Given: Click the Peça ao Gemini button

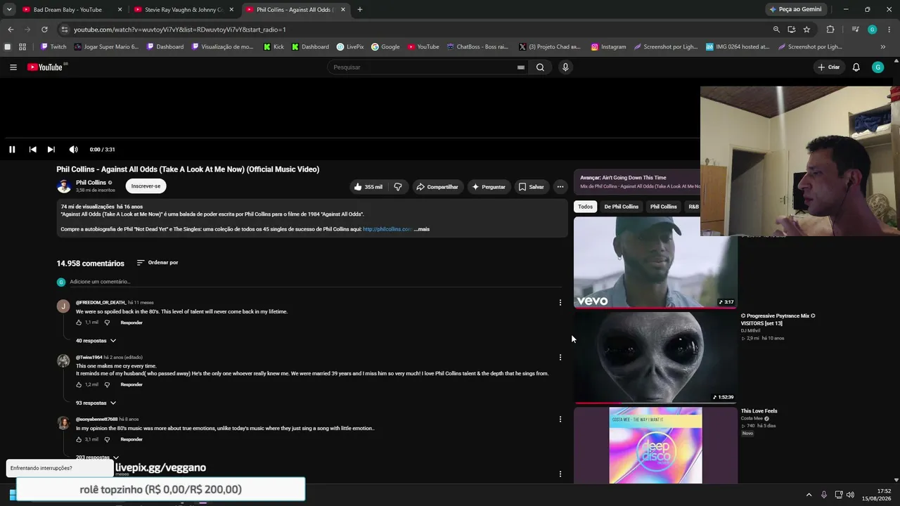Looking at the screenshot, I should 795,10.
